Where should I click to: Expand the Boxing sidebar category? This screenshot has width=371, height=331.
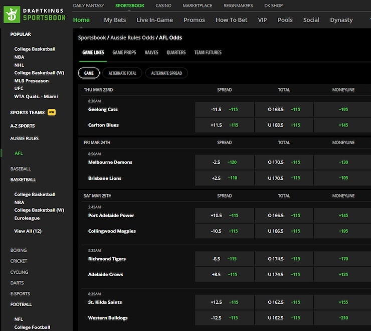(x=19, y=250)
